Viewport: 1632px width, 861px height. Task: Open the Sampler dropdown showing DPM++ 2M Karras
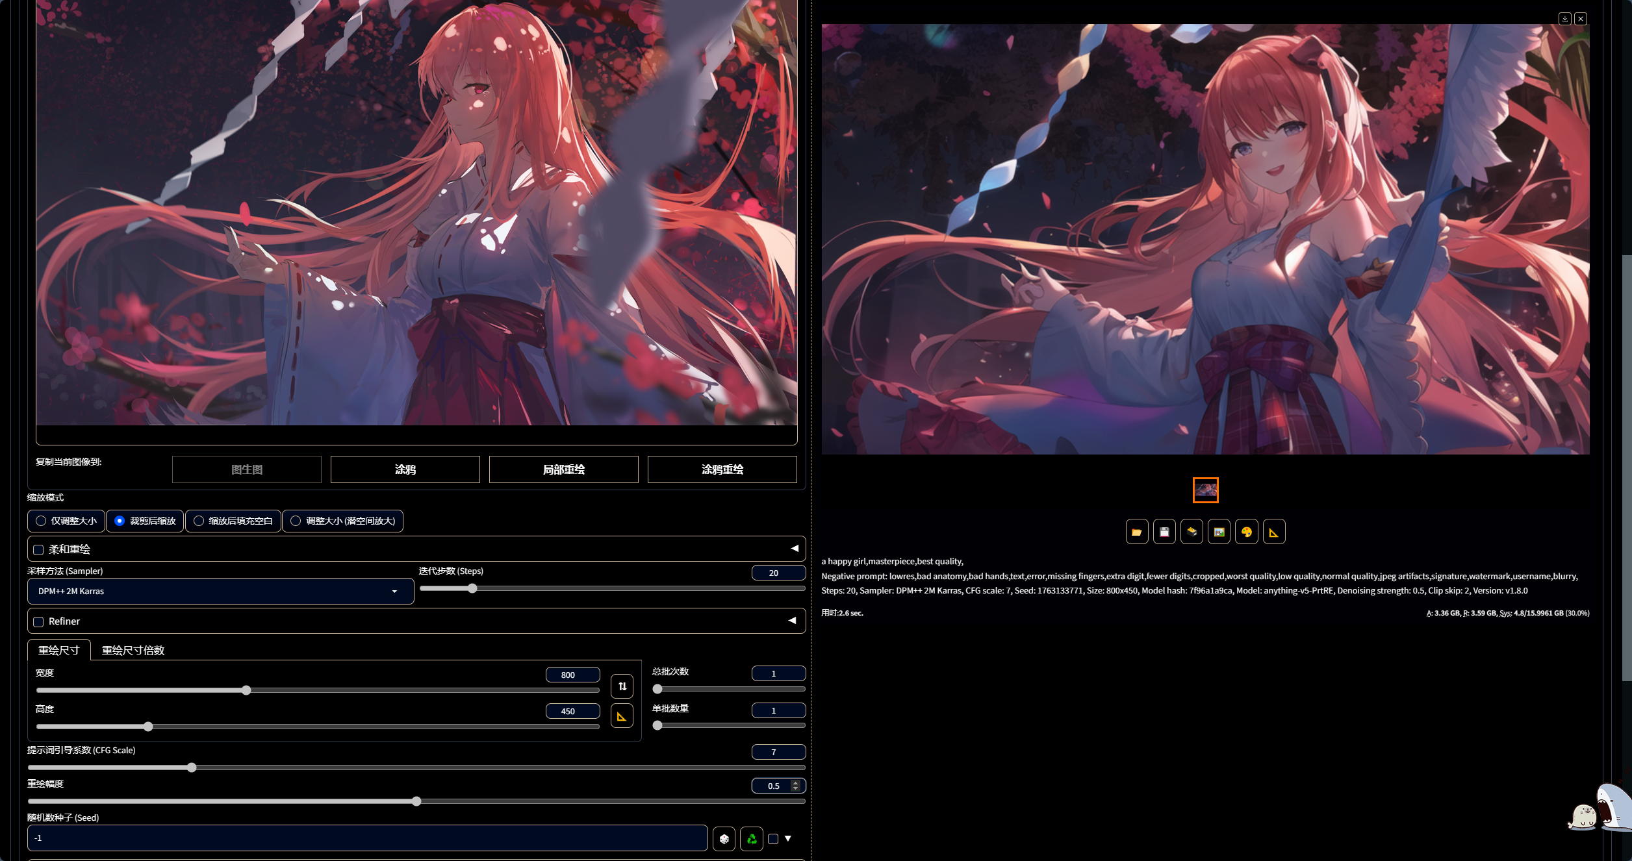pos(220,591)
